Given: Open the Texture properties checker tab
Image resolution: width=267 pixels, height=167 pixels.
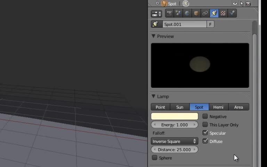Looking at the screenshot, I should 223,13.
